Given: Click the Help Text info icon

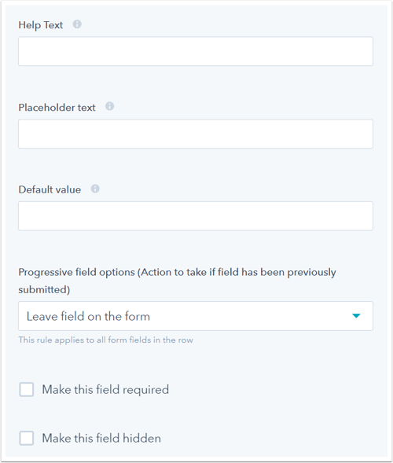Looking at the screenshot, I should [77, 24].
